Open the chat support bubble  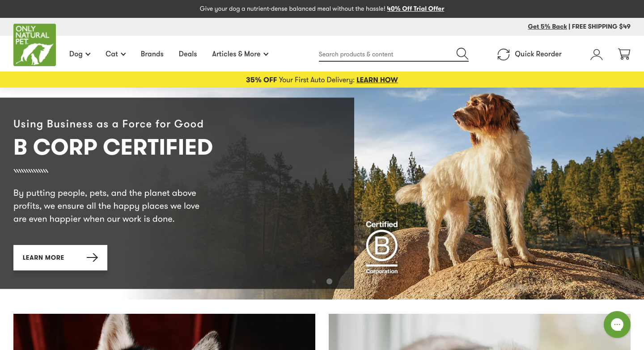coord(617,325)
